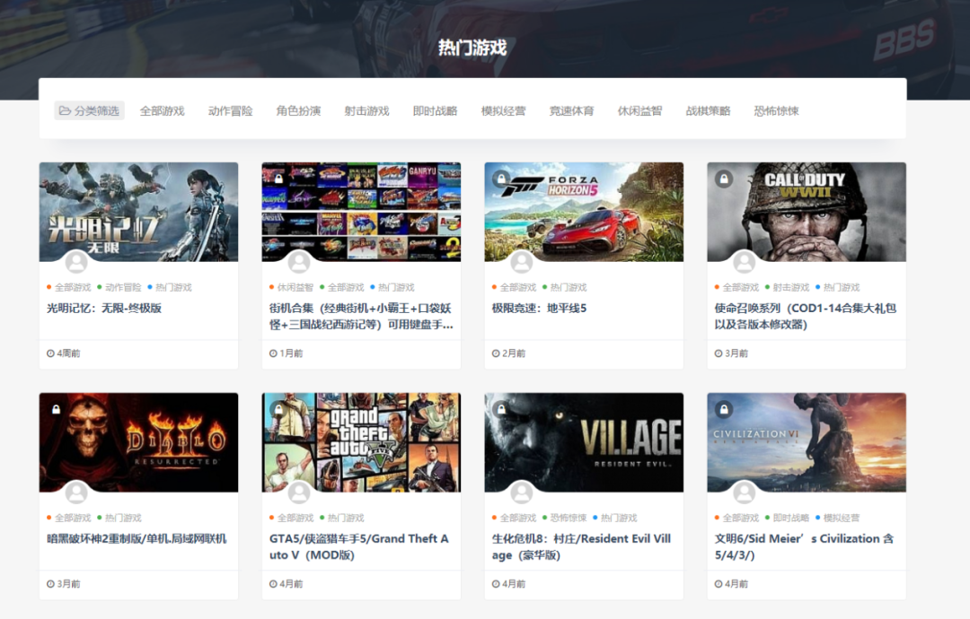Click the 2月前 timestamp on 极限竞速 card

(508, 353)
